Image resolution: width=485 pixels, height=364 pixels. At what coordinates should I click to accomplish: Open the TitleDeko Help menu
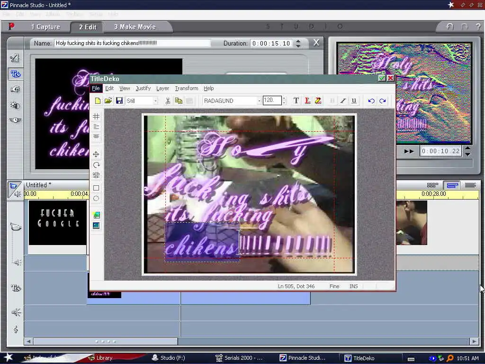pos(209,88)
